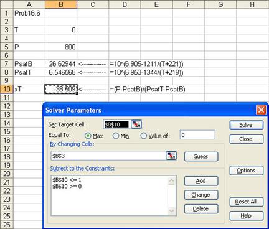
Task: Click the xT label cell
Action: click(29, 90)
